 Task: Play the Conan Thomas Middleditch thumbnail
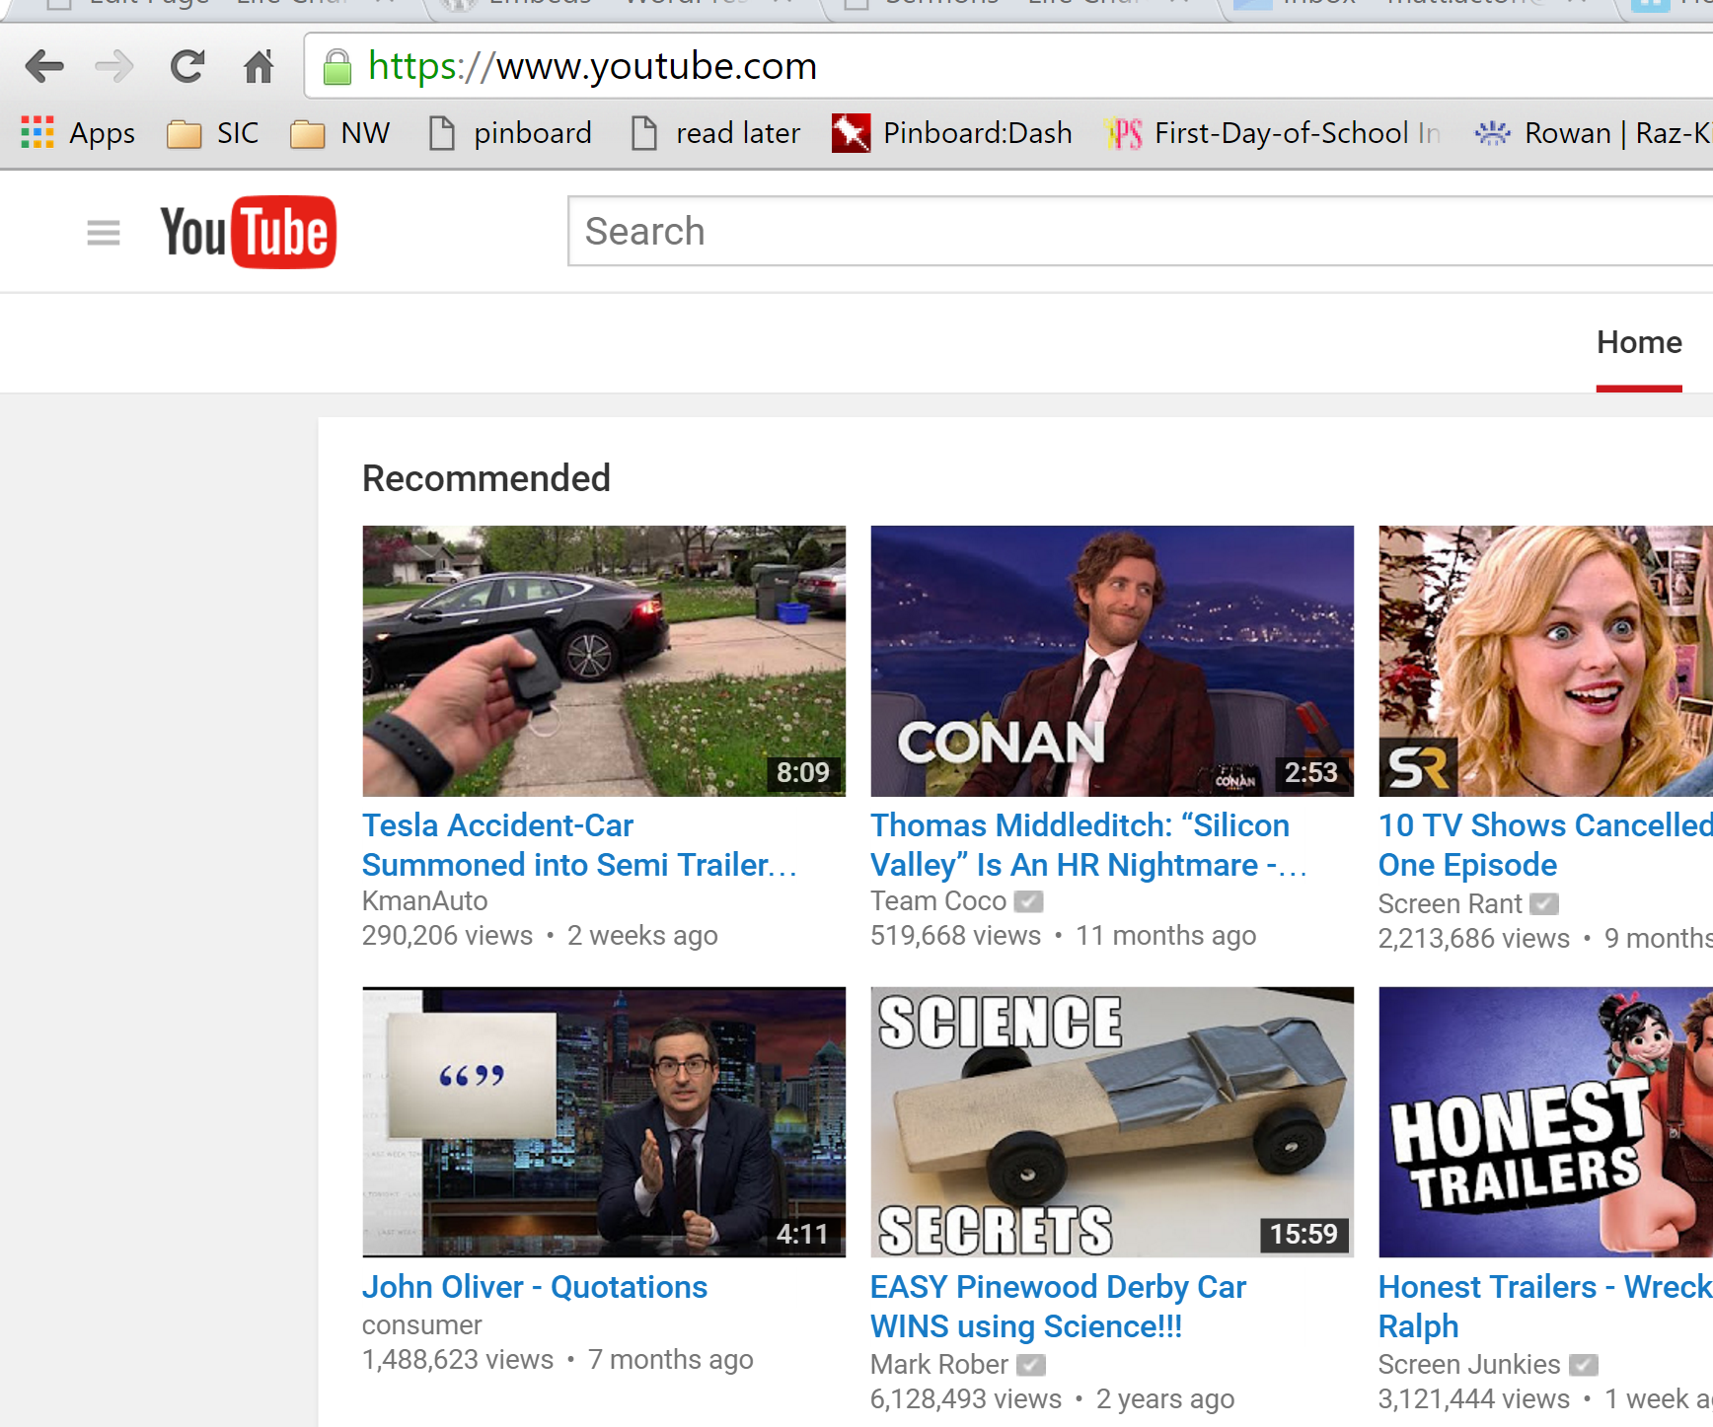tap(1112, 661)
